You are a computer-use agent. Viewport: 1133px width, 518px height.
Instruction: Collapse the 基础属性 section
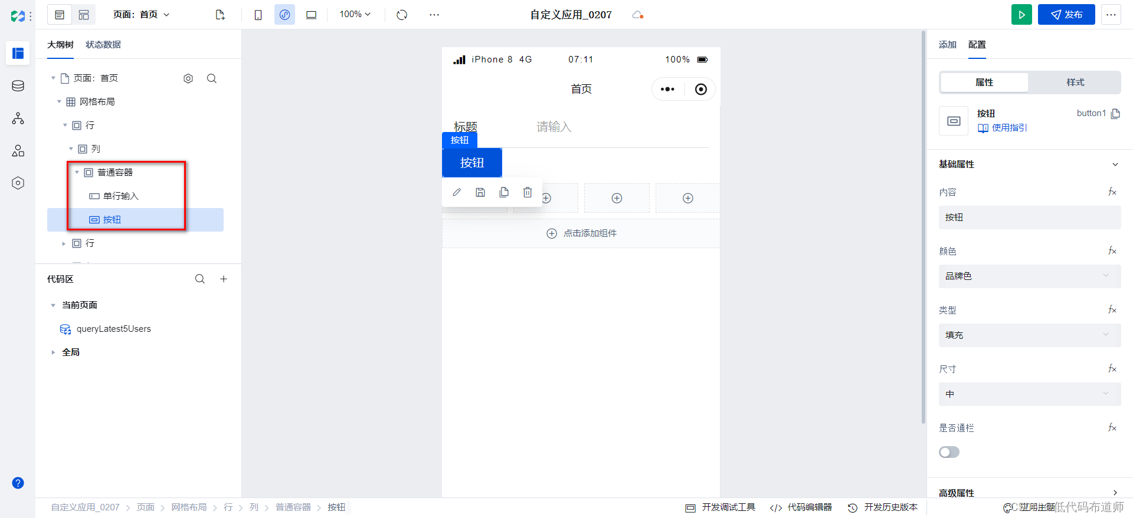pos(1115,164)
